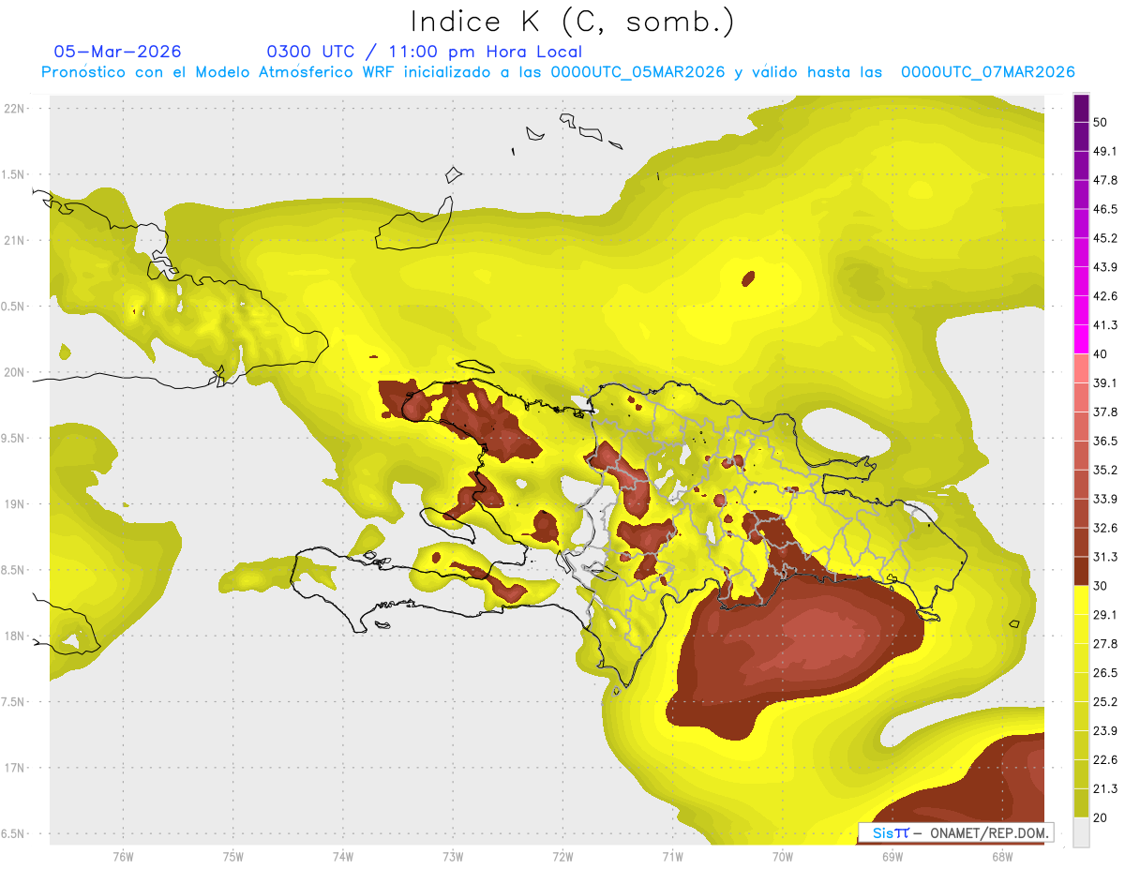Viewport: 1125px width, 869px height.
Task: Click the colorbar label "27.8"
Action: [1105, 644]
